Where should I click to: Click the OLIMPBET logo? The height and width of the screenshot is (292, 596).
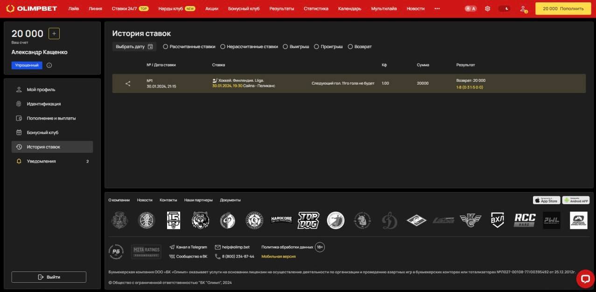point(32,8)
